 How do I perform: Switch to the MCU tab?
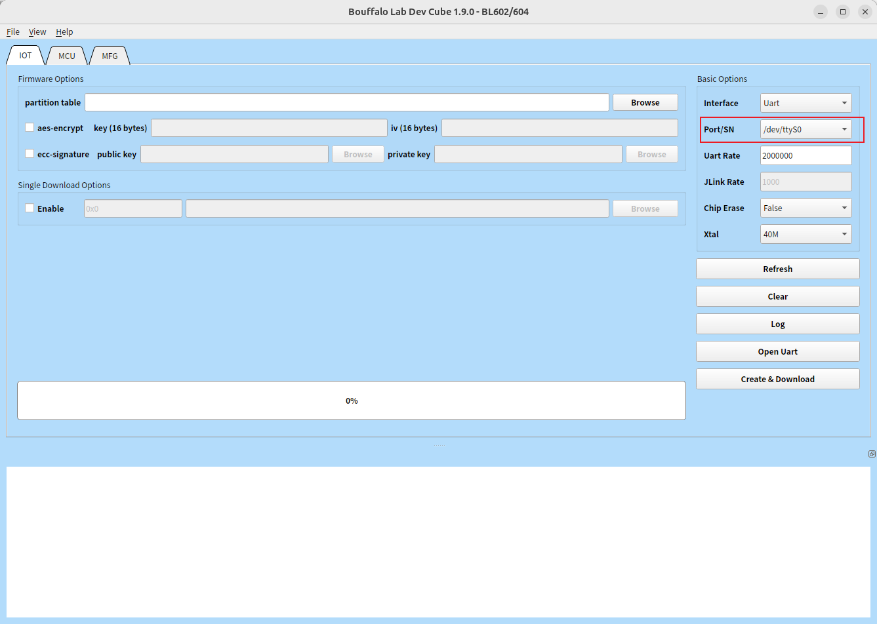point(67,56)
